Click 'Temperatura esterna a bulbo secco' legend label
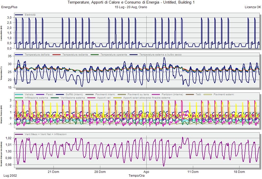This screenshot has width=262, height=179. [x=160, y=55]
